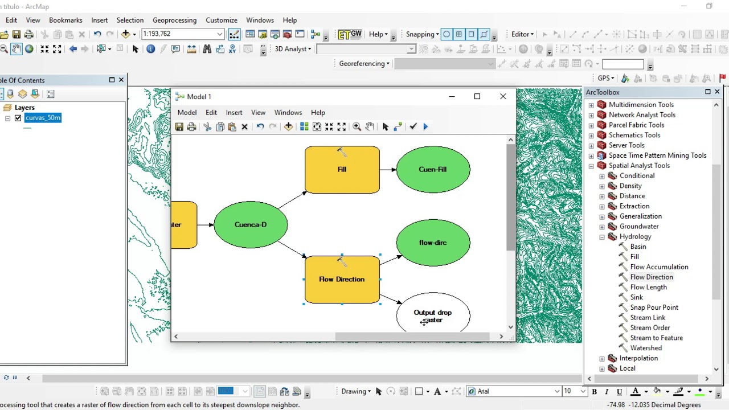Click the Go To XY tool
The width and height of the screenshot is (729, 410).
click(x=232, y=49)
